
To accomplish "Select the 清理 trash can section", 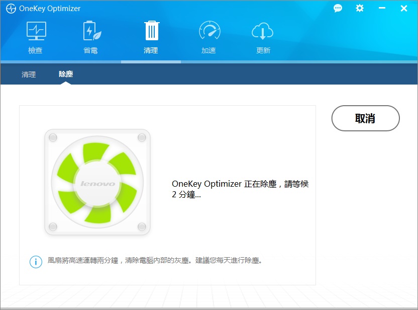I will pyautogui.click(x=151, y=38).
